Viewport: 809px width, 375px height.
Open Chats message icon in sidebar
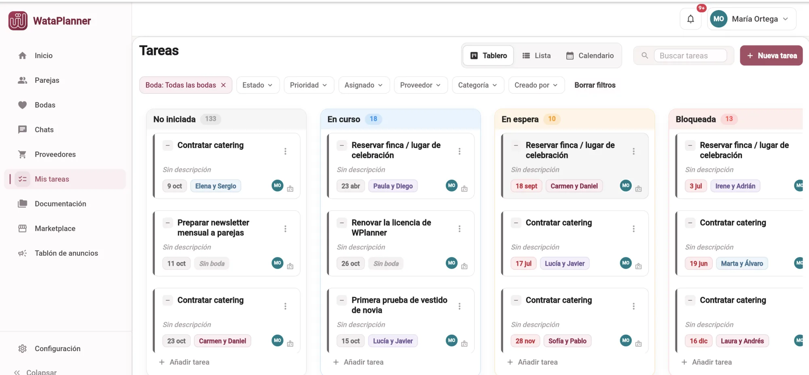[x=23, y=129]
